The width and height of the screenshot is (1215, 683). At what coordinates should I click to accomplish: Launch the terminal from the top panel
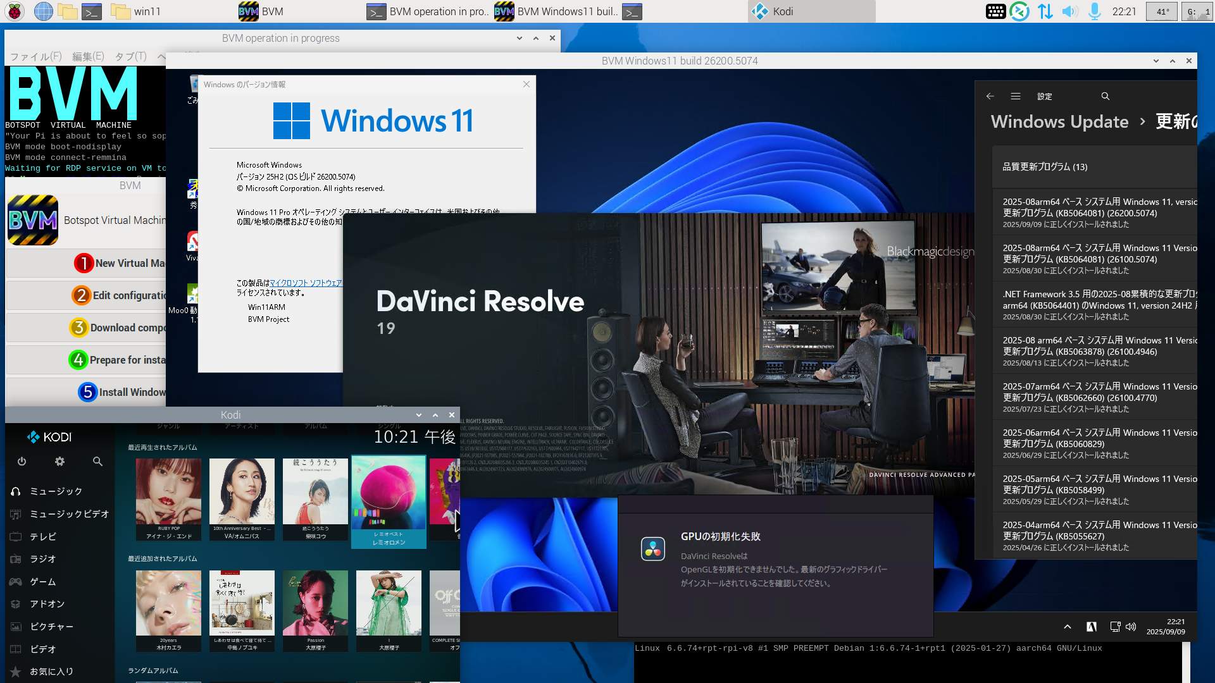click(92, 11)
